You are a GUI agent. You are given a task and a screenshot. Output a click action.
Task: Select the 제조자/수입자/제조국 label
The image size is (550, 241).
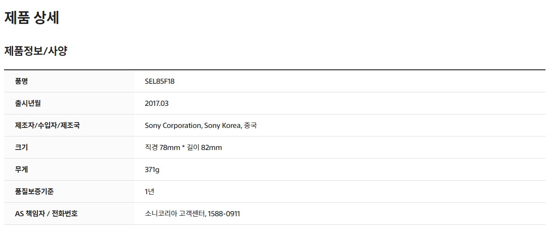pyautogui.click(x=47, y=125)
